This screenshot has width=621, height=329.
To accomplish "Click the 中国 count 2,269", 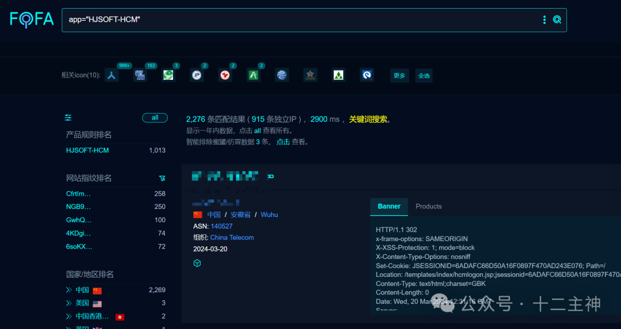I will (x=157, y=291).
